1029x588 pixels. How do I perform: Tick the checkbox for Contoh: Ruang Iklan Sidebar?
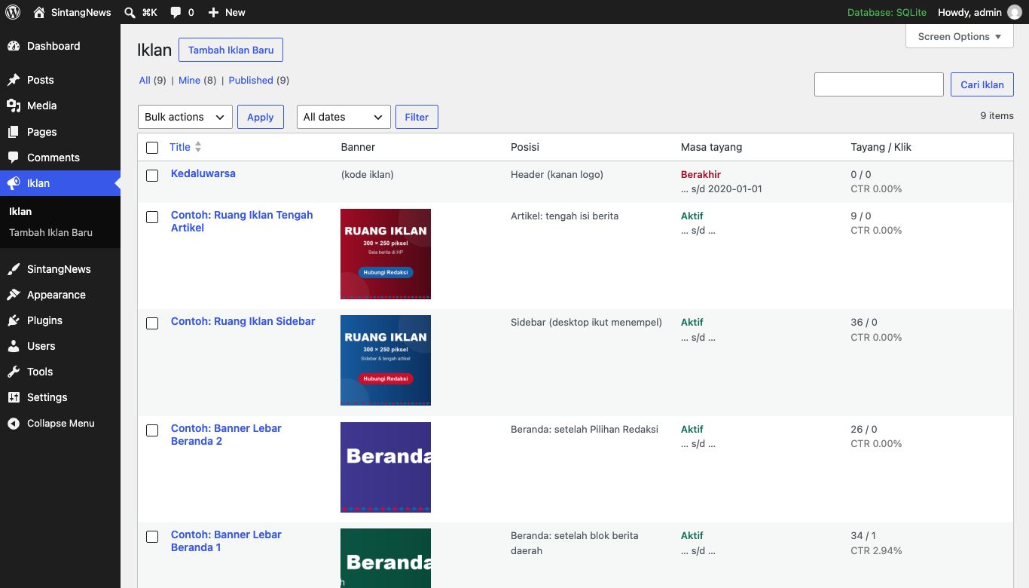pos(152,323)
